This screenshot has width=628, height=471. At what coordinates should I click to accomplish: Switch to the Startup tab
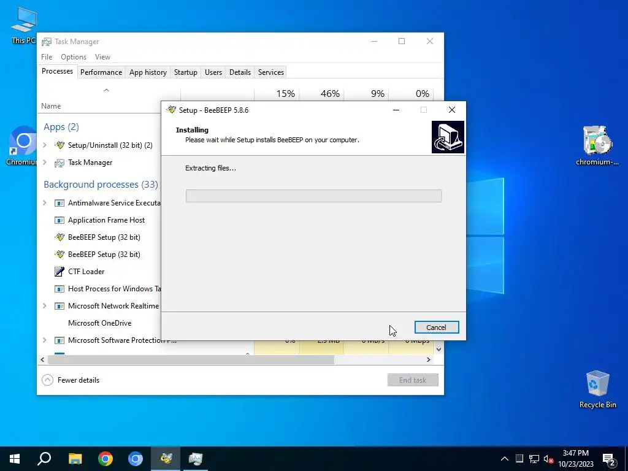[185, 72]
